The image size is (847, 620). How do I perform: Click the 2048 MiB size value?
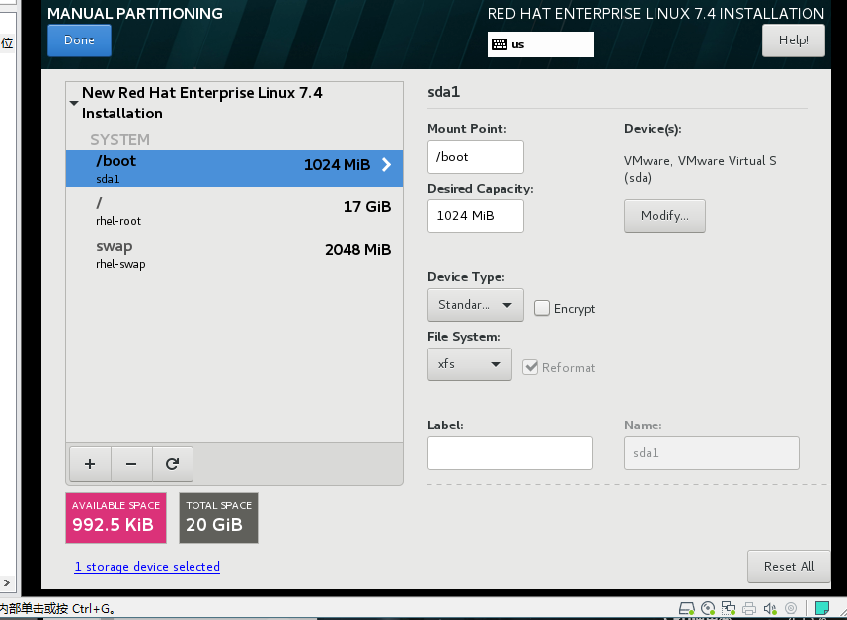tap(357, 250)
